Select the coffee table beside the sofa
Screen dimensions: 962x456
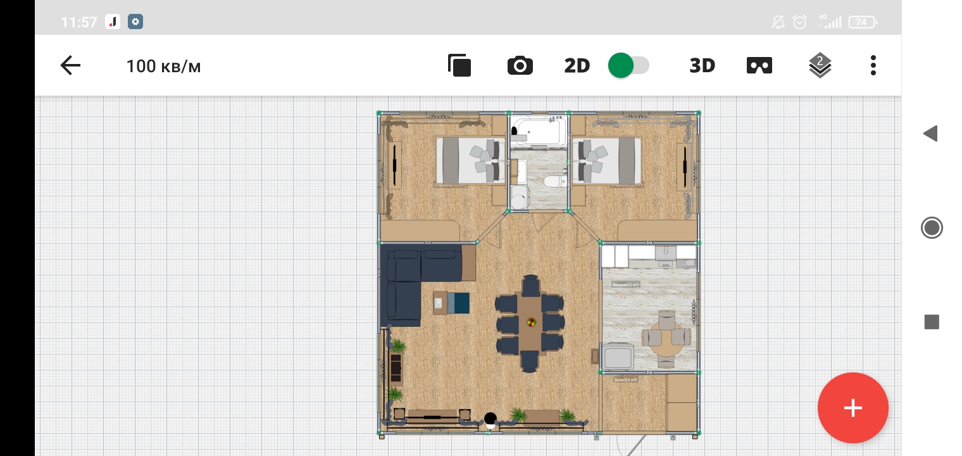[451, 303]
